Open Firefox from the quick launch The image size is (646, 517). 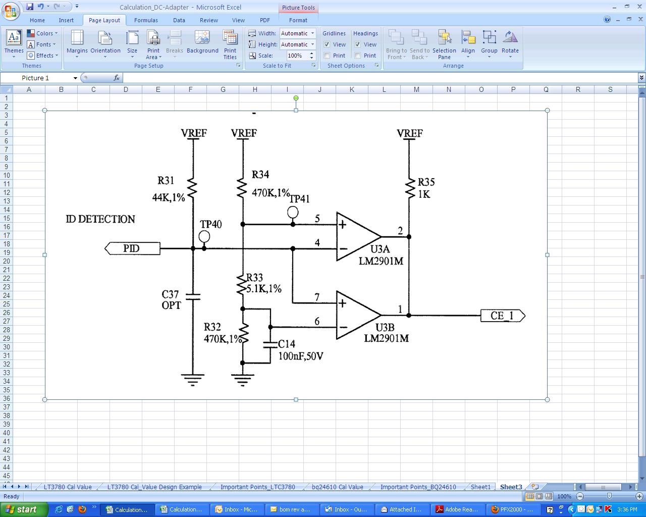click(x=82, y=509)
